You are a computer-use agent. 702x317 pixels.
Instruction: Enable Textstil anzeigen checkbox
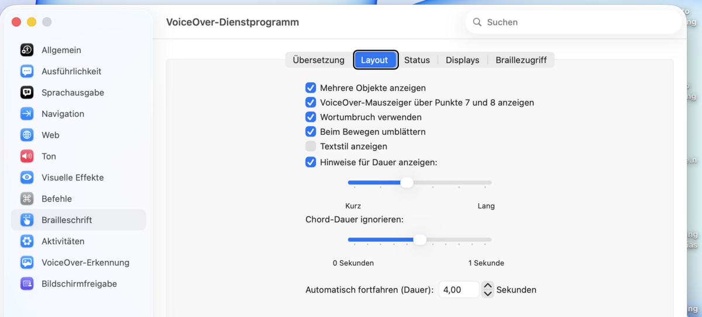coord(311,146)
